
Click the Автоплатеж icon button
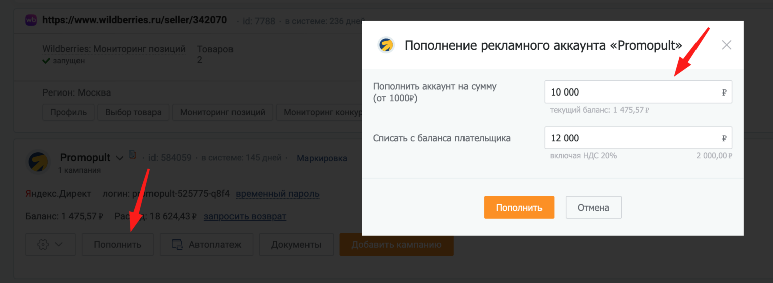[x=207, y=245]
